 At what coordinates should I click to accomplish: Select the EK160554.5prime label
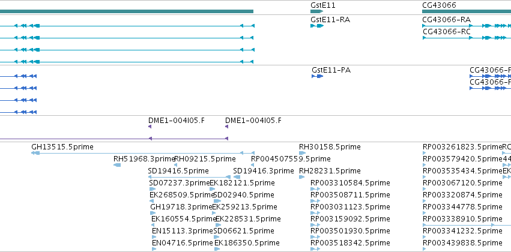coord(184,219)
